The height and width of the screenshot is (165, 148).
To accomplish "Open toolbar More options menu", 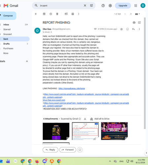I will [79, 14].
